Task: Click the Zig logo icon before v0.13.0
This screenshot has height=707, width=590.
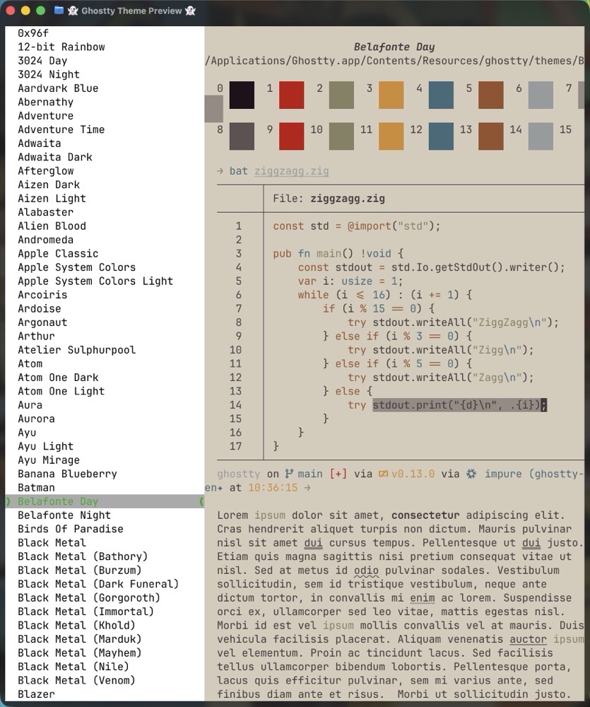Action: tap(383, 474)
